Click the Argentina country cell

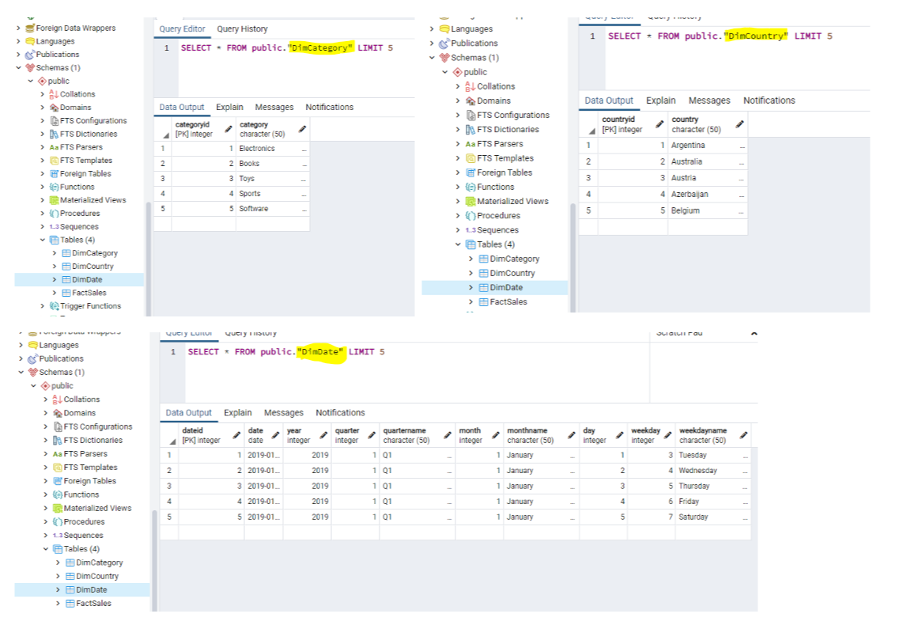click(x=708, y=146)
